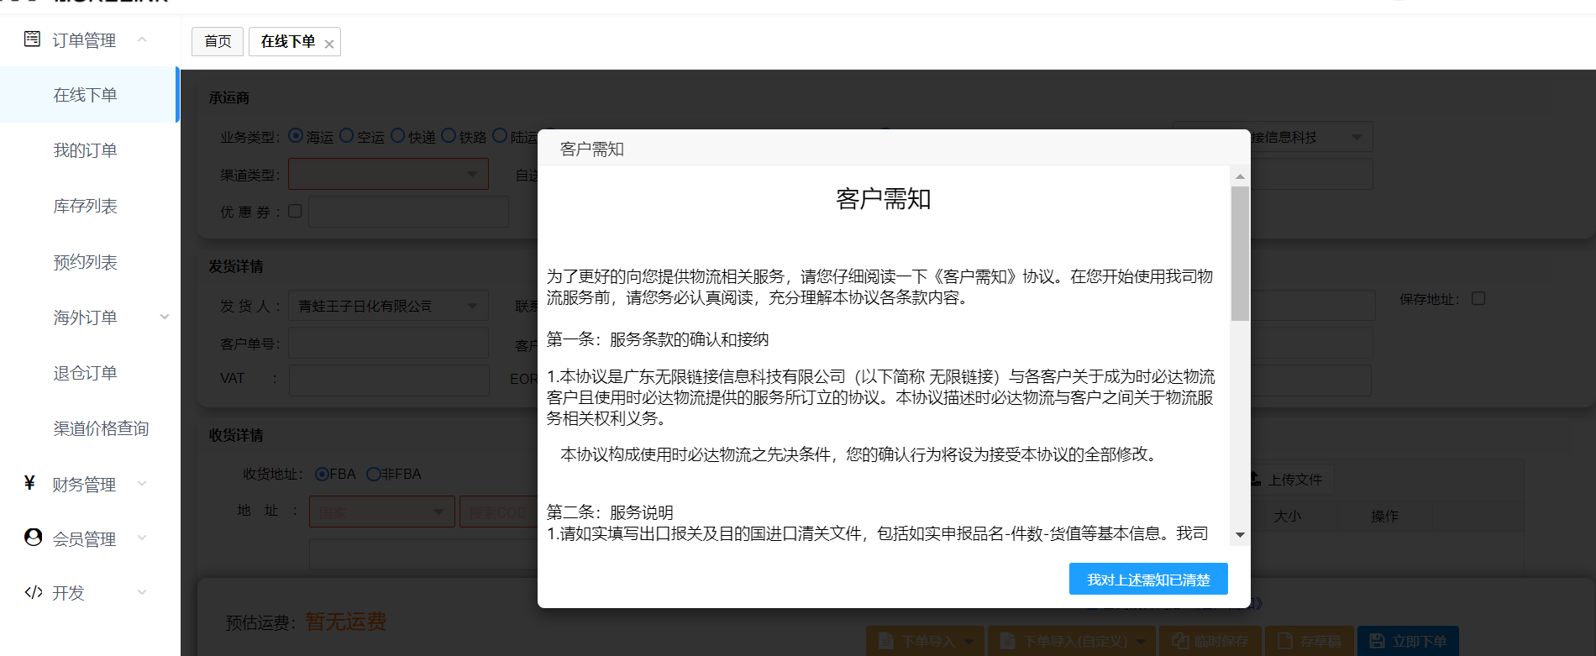
Task: Enable the 优惠券 checkbox
Action: pyautogui.click(x=295, y=211)
